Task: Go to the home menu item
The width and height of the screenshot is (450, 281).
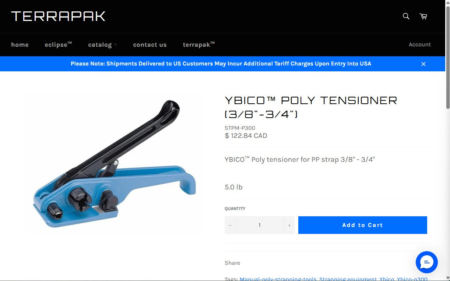Action: click(20, 45)
